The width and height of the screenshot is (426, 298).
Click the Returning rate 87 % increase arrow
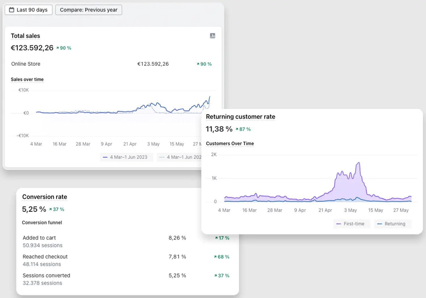(x=237, y=129)
